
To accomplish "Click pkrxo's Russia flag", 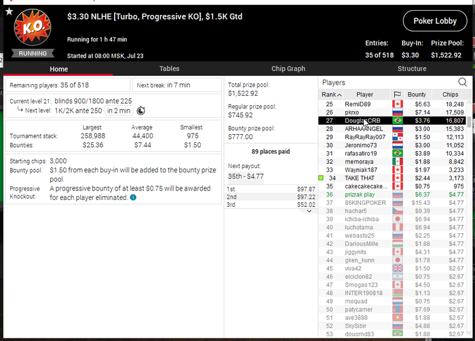I will coord(398,113).
